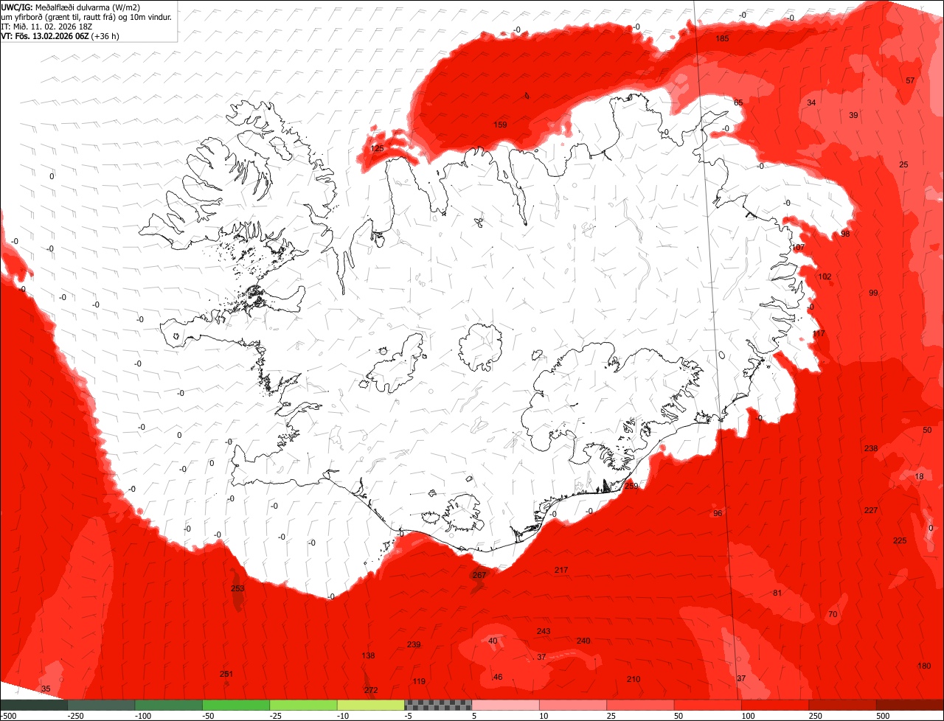Image resolution: width=944 pixels, height=721 pixels.
Task: Select the initial time line 'IT: Mið. 11. 02. 2026 18Z'
Action: [46, 27]
